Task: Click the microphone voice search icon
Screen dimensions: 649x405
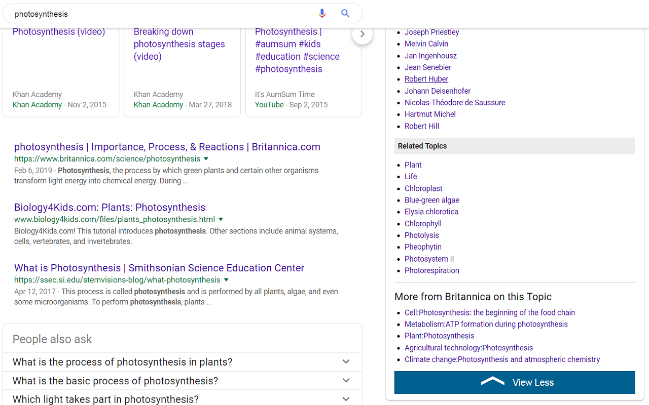Action: pos(322,14)
